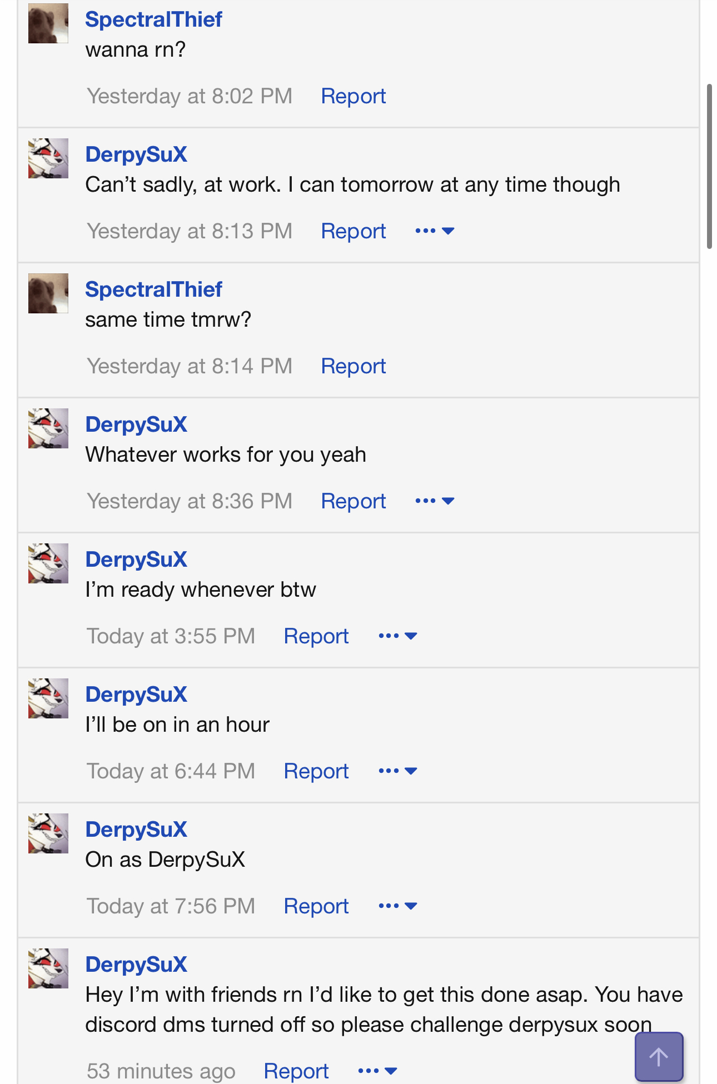This screenshot has width=717, height=1084.
Task: Report the 'wanna rn?' comment
Action: click(353, 96)
